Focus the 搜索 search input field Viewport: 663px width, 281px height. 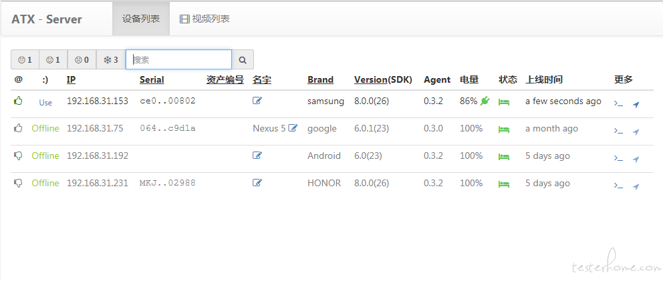[178, 60]
